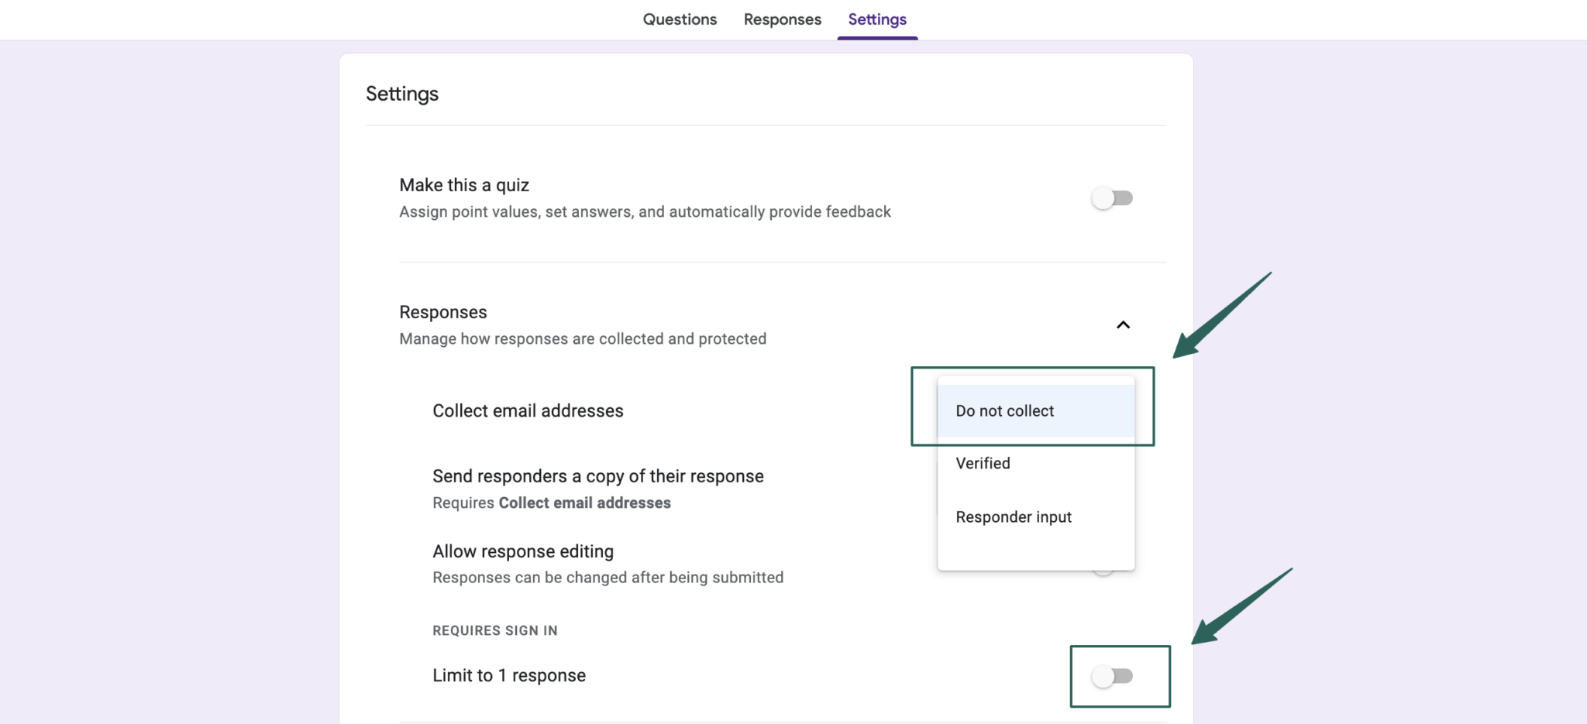Collapse the Responses section with the chevron

[1123, 325]
